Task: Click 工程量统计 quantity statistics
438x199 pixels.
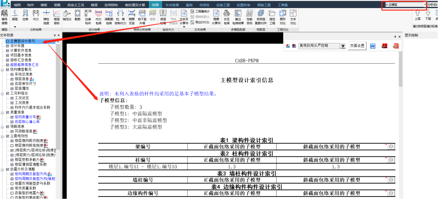Action: tap(200, 11)
